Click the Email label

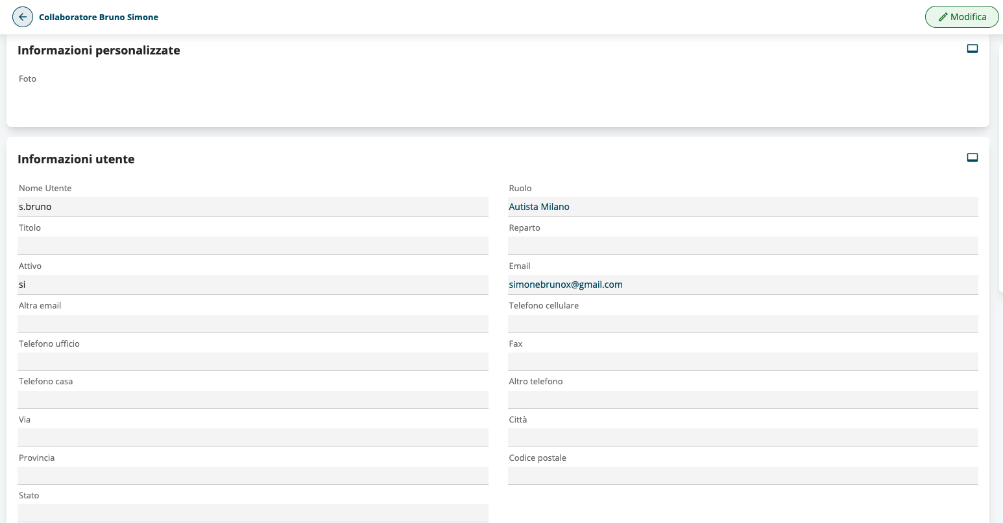[x=520, y=266]
